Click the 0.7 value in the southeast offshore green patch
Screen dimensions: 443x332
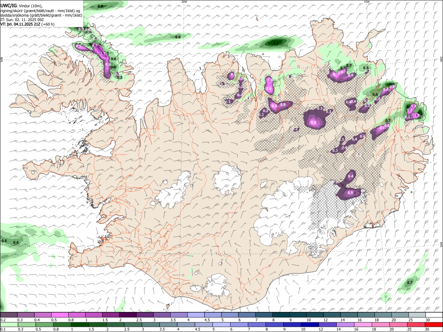pos(410,283)
